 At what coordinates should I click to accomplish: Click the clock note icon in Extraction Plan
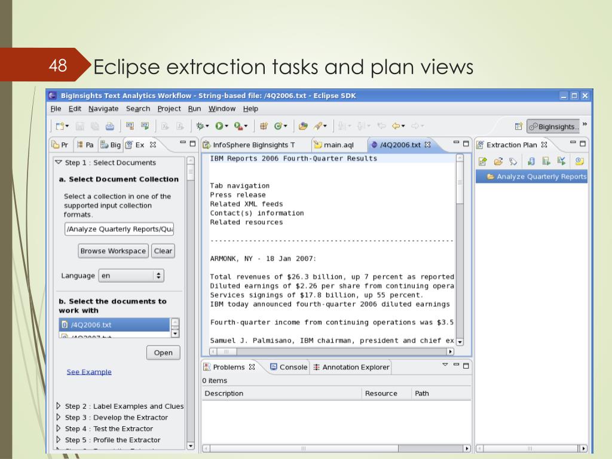[580, 161]
